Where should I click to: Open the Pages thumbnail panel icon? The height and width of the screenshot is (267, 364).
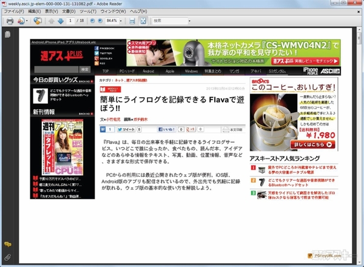coord(7,35)
